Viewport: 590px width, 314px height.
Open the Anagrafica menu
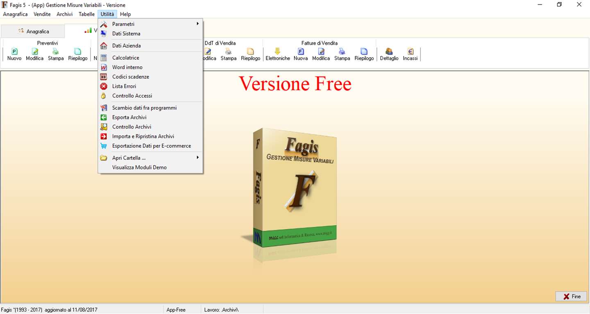coord(15,14)
